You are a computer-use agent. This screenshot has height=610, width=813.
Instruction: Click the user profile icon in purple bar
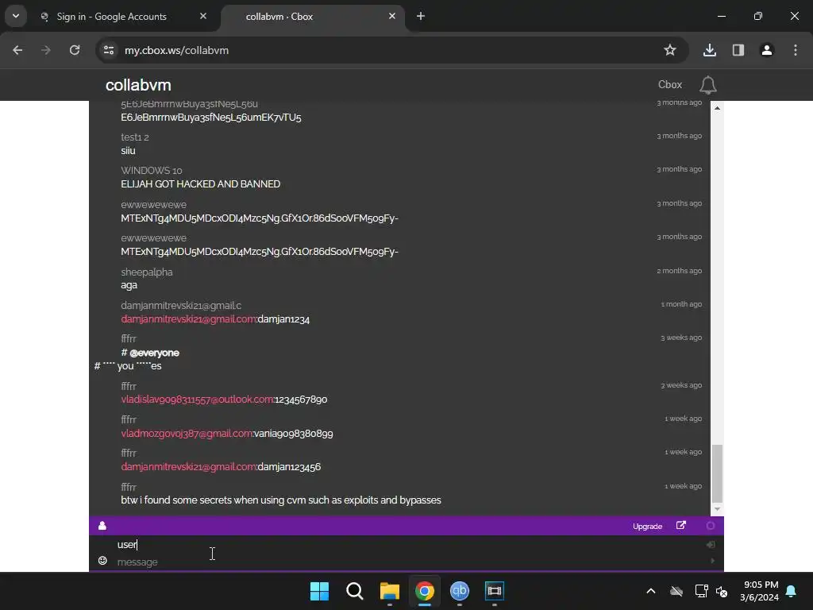[102, 526]
